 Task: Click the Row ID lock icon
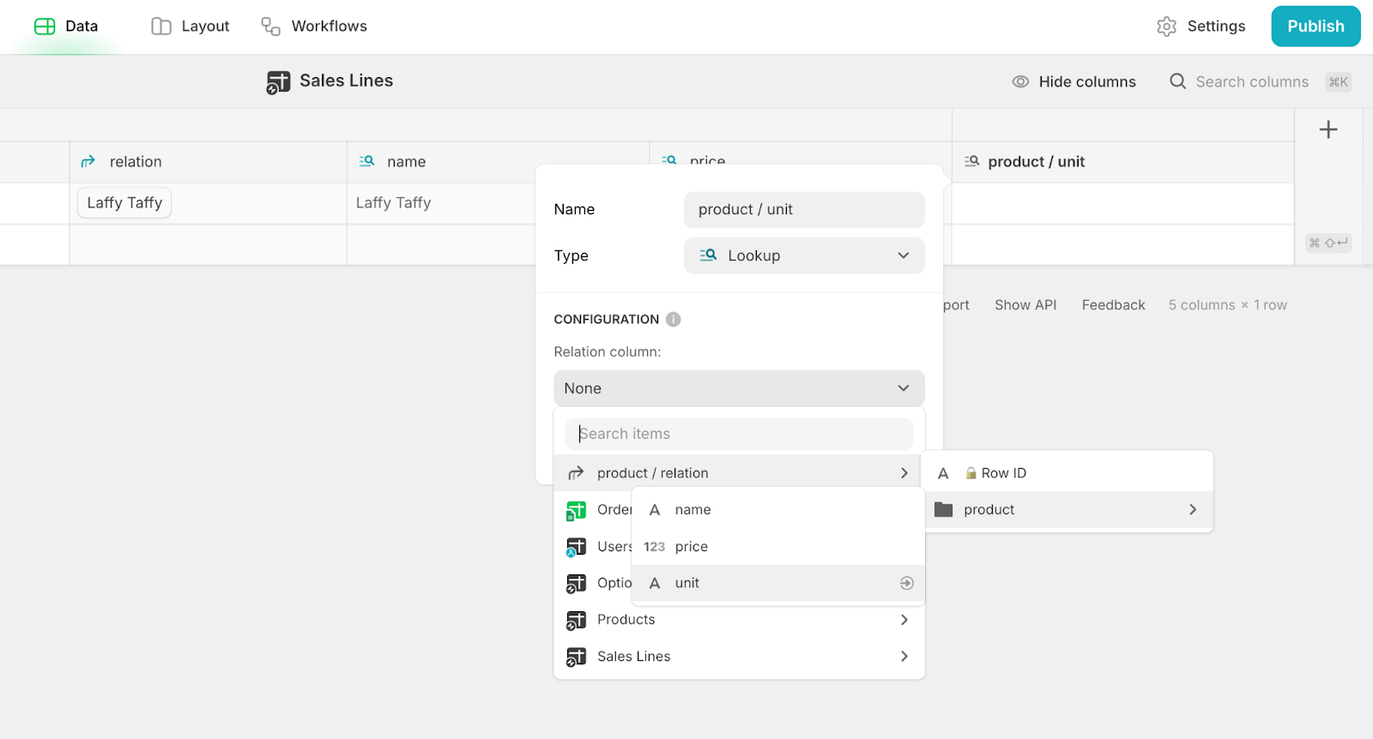[x=971, y=473]
